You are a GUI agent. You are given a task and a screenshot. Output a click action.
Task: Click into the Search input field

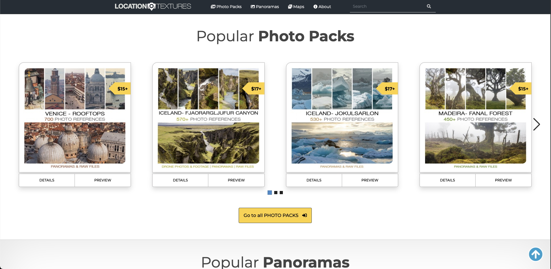click(x=387, y=6)
